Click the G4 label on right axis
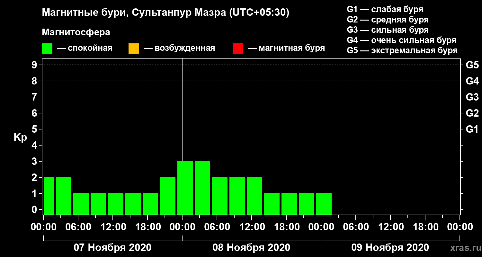 (x=472, y=81)
